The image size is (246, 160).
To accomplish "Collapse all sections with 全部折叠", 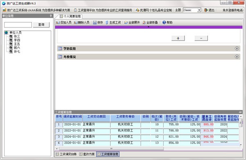I will 144,23.
